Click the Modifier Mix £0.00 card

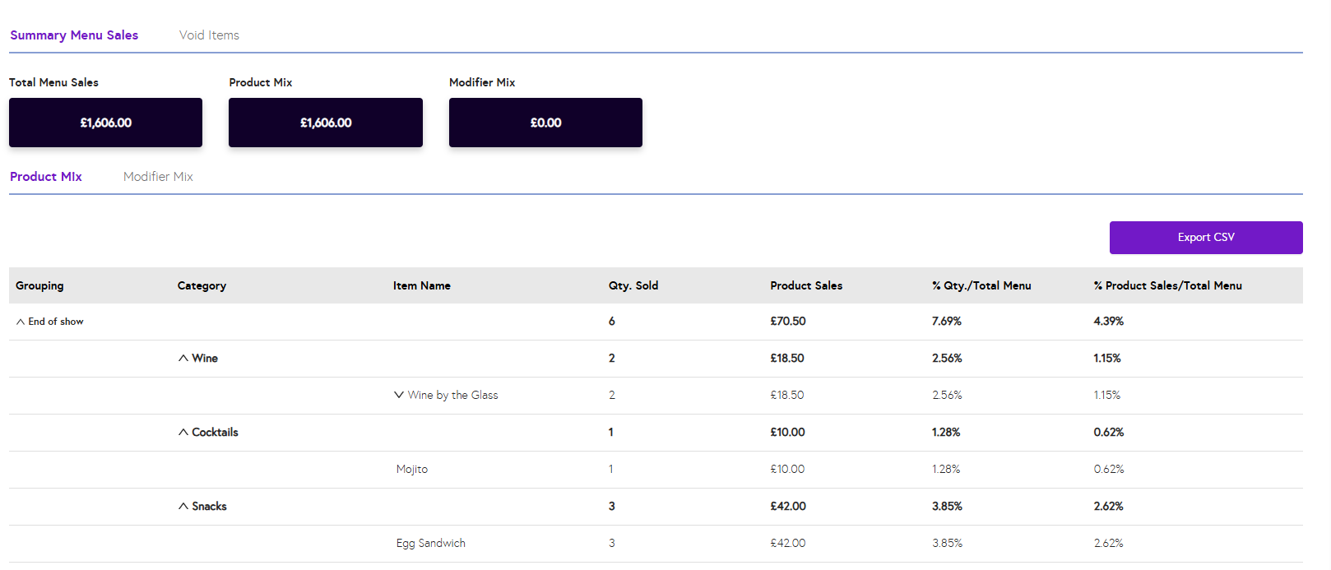tap(545, 123)
